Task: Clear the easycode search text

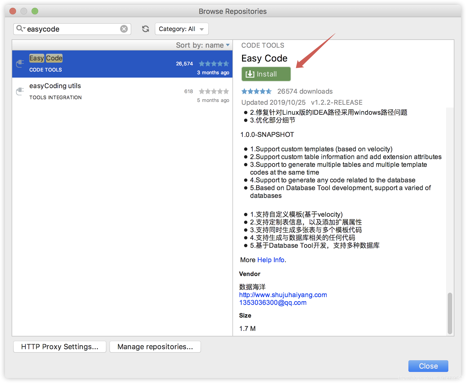Action: pos(124,29)
